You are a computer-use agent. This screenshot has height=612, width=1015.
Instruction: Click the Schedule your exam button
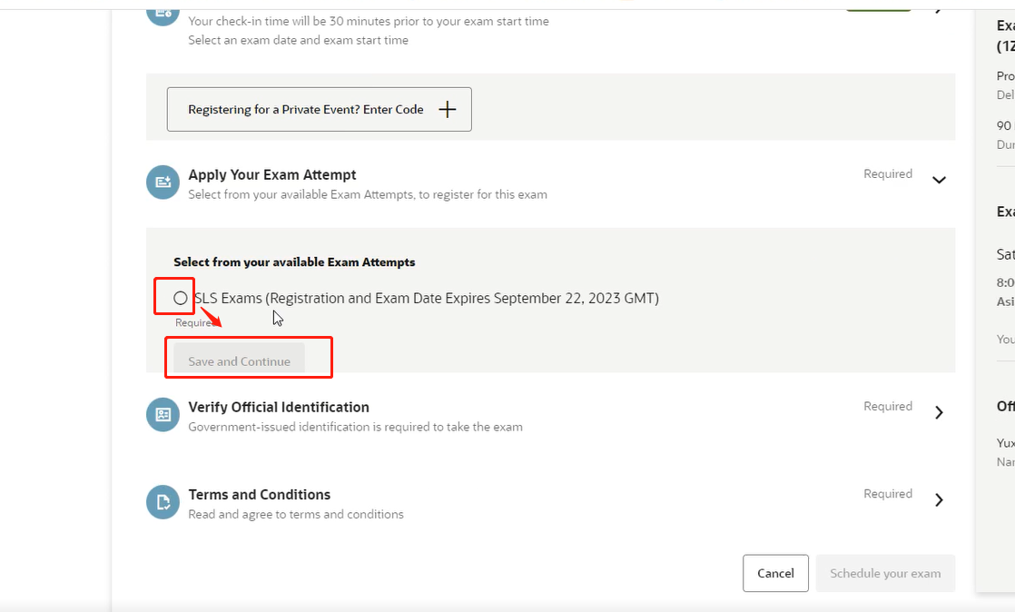click(885, 573)
